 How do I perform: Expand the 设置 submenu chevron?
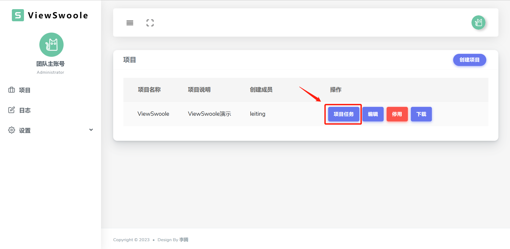[91, 130]
